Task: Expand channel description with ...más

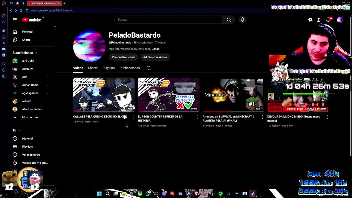Action: [156, 49]
